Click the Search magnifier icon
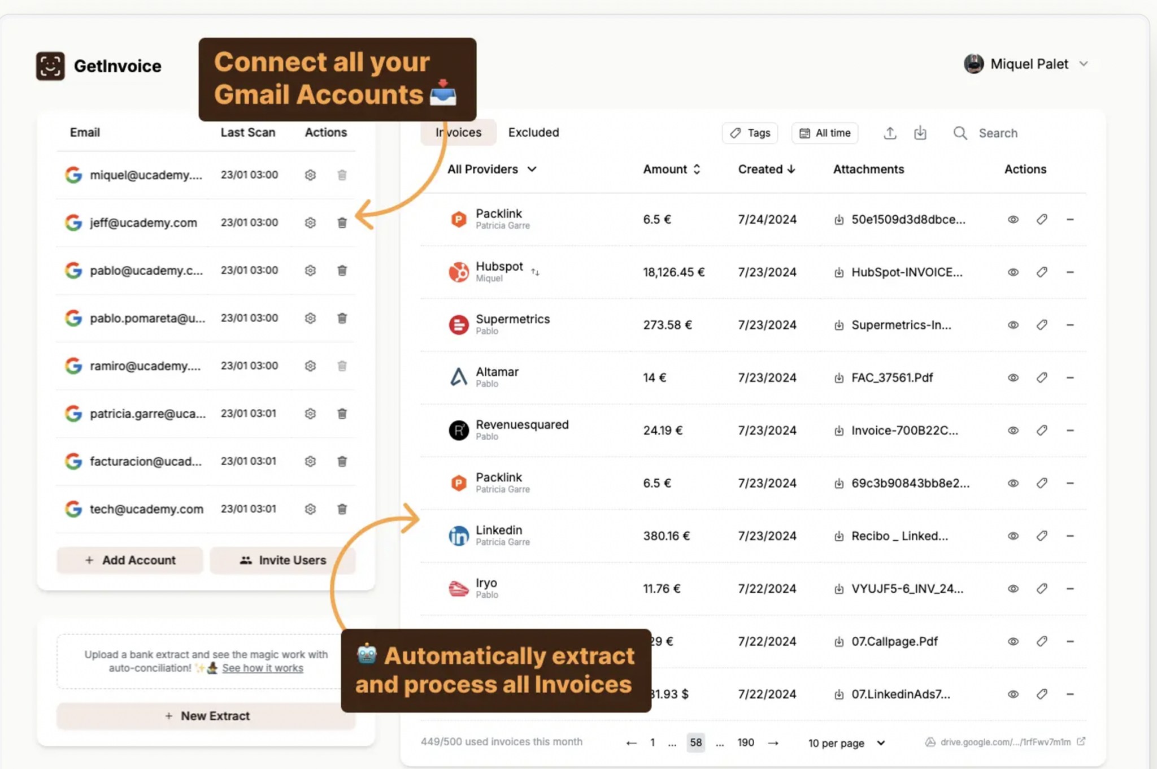Screen dimensions: 1157x769 click(960, 133)
